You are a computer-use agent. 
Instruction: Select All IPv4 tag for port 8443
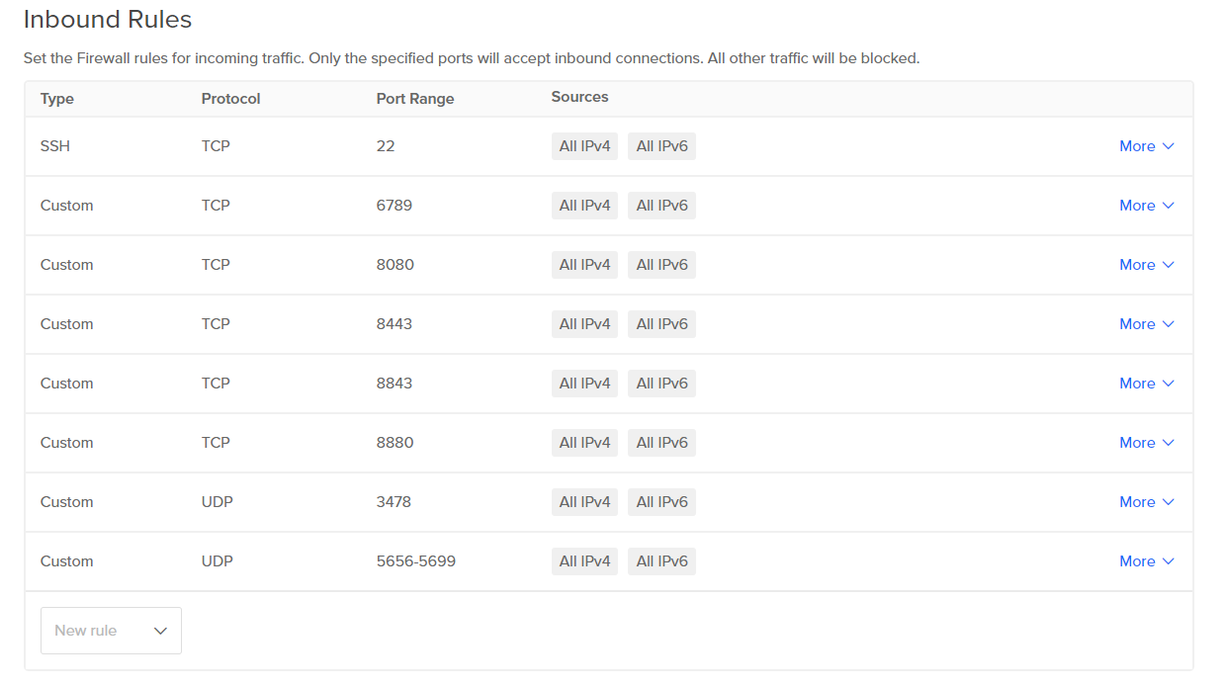[584, 324]
